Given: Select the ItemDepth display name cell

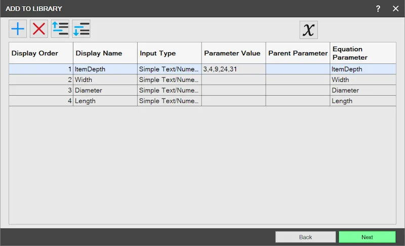Looking at the screenshot, I should [105, 69].
